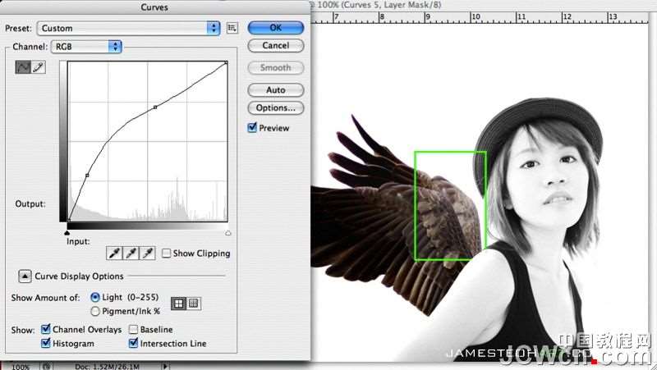Toggle the Intersection Line checkbox

pos(133,343)
